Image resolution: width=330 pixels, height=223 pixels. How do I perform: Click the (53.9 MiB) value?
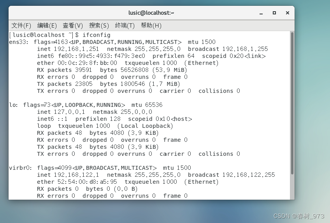tap(170, 70)
